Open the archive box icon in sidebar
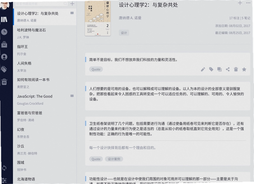 pyautogui.click(x=4, y=44)
